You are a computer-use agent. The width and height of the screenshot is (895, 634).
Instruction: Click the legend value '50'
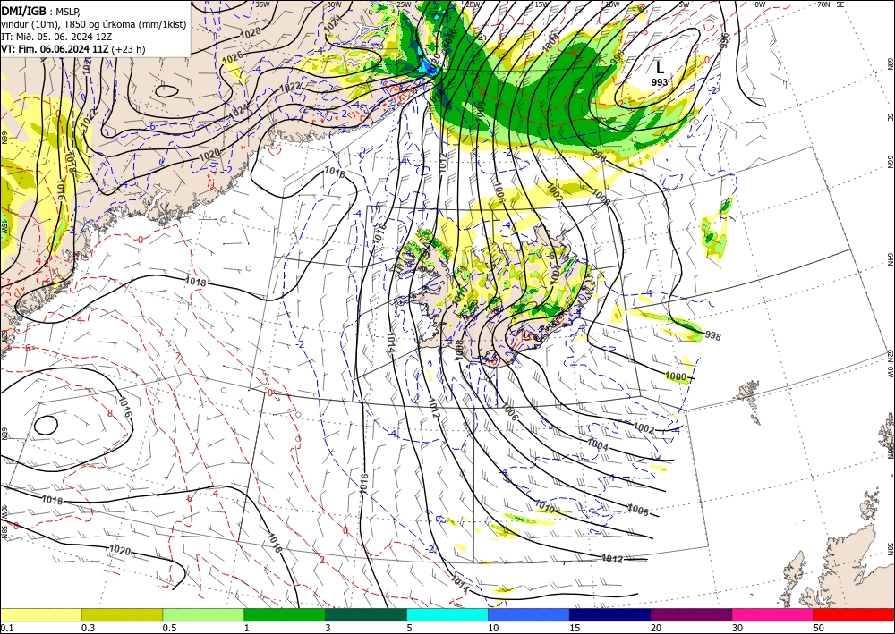(819, 628)
